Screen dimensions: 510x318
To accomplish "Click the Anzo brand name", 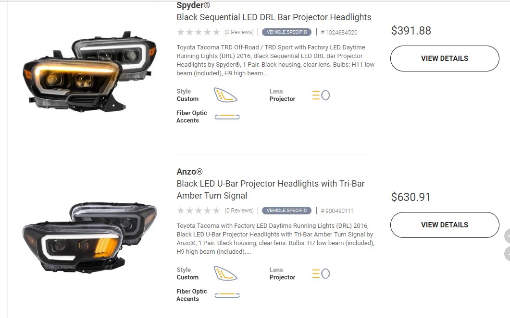I will [x=189, y=172].
